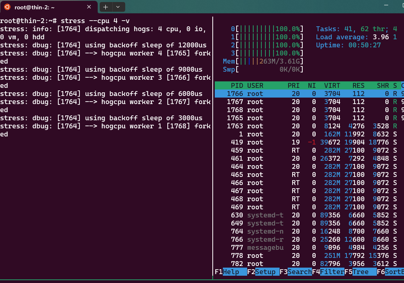Select process row with PID 1
404x283 pixels.
309,134
